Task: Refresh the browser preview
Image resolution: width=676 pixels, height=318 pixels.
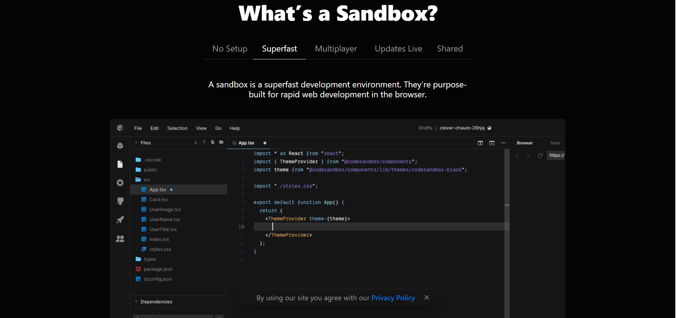Action: [x=540, y=156]
